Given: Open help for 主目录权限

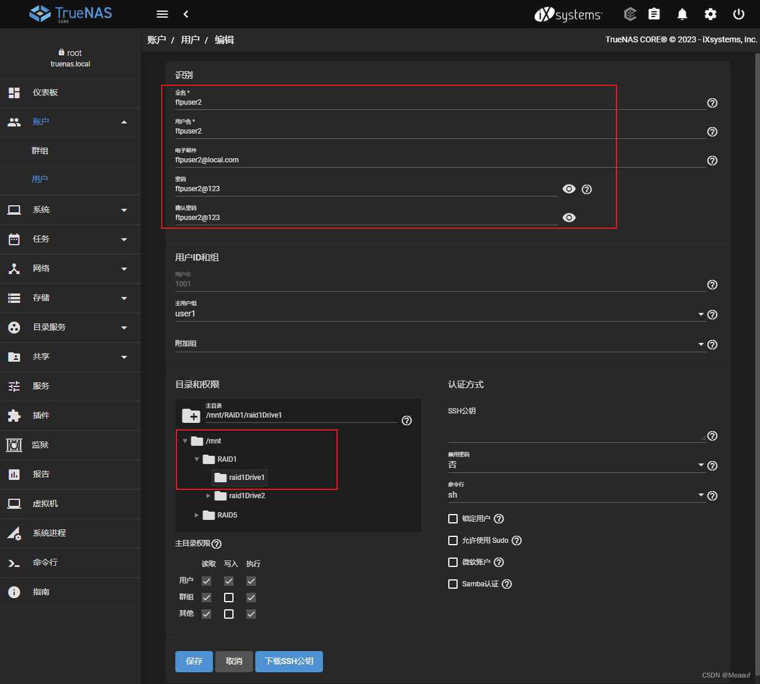Looking at the screenshot, I should point(216,544).
